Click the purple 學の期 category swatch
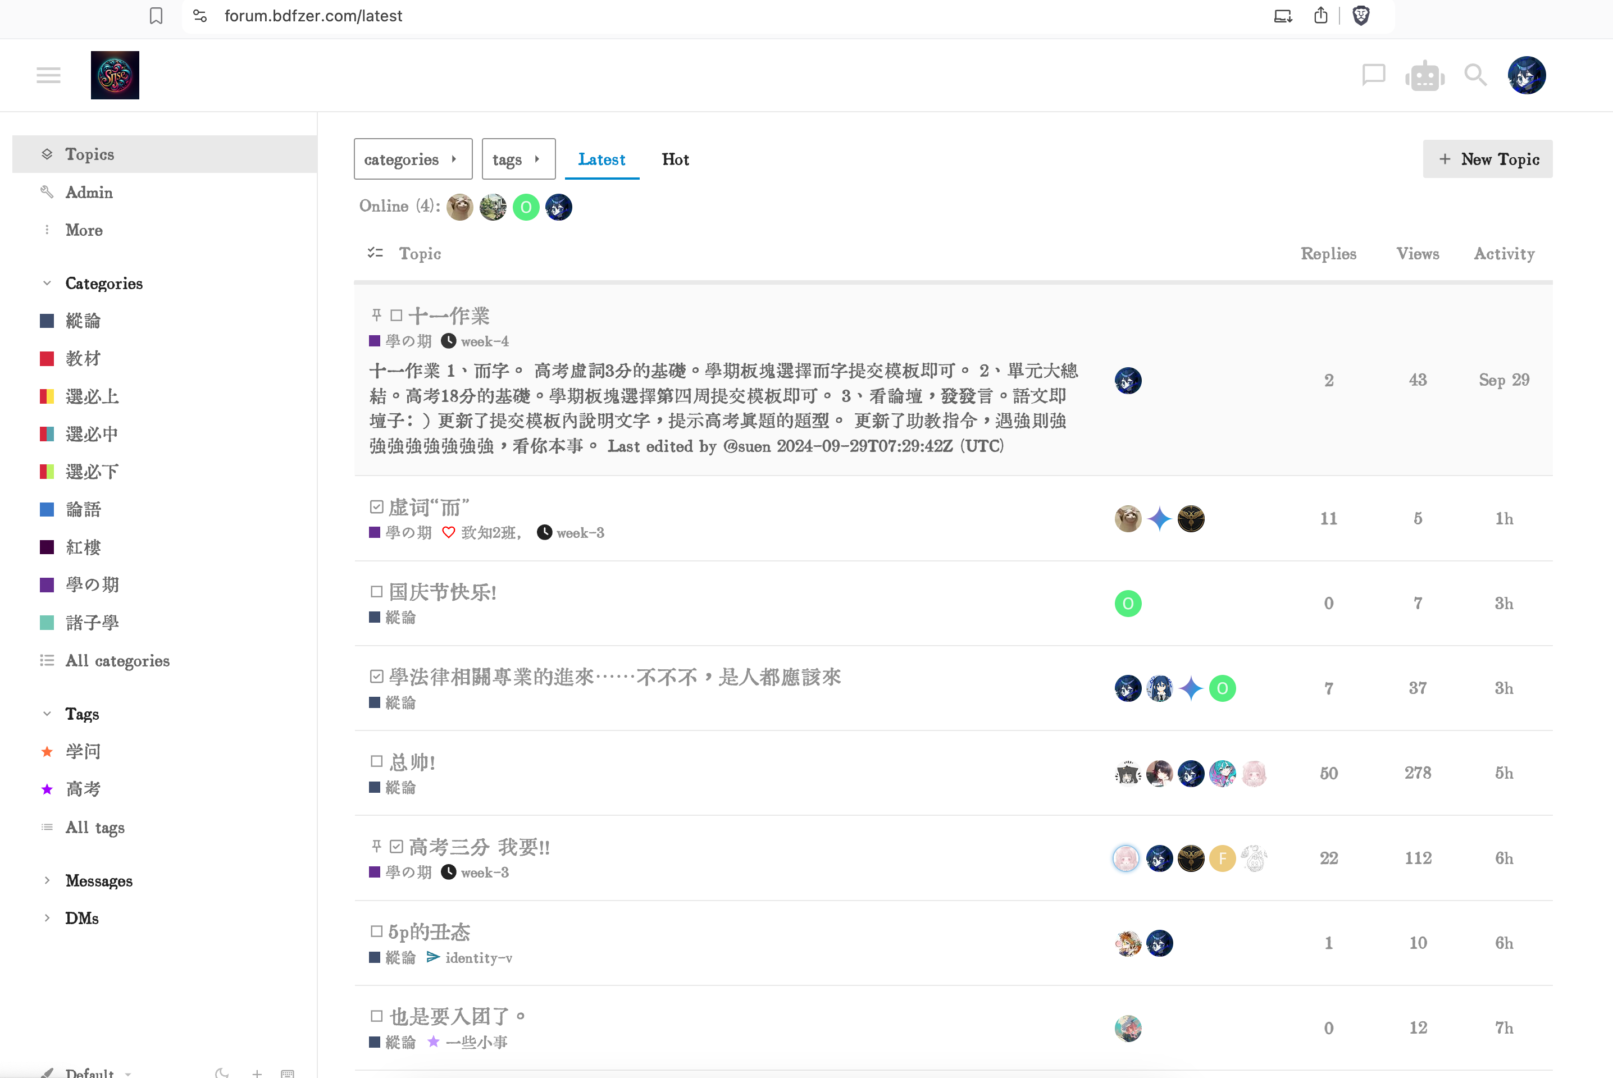1613x1078 pixels. 47,585
